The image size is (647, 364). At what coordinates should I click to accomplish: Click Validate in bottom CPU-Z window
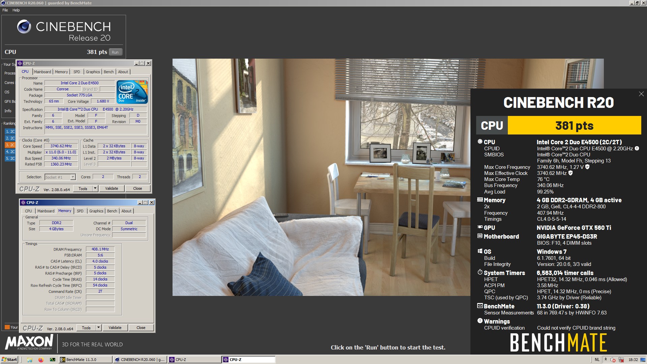[115, 328]
